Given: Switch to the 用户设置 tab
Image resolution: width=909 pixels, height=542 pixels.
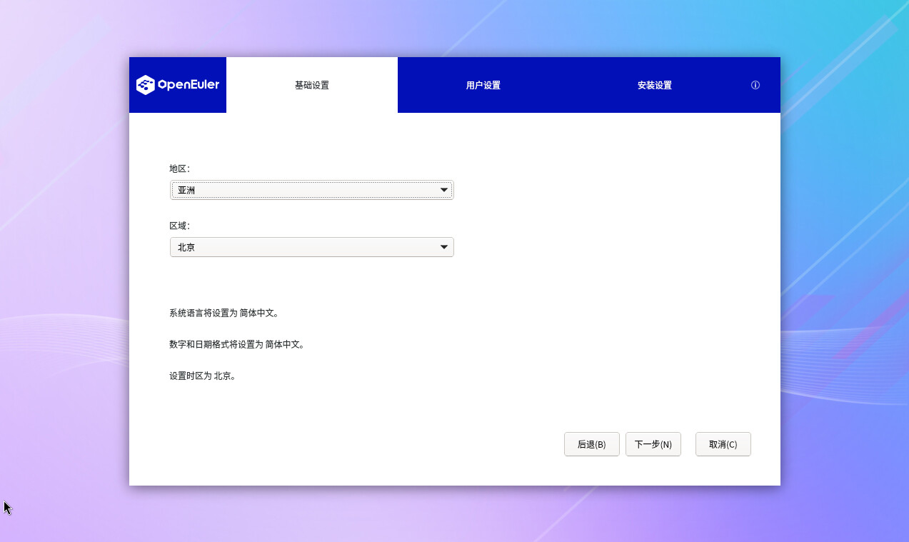Looking at the screenshot, I should (x=483, y=85).
